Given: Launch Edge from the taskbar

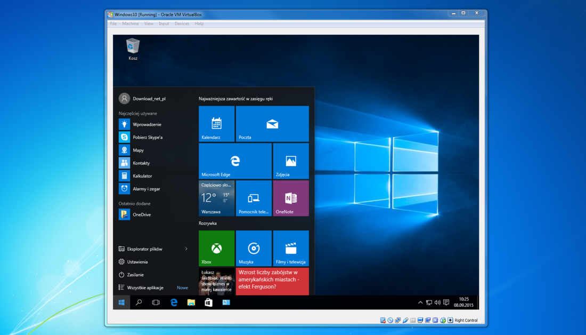Looking at the screenshot, I should click(174, 302).
